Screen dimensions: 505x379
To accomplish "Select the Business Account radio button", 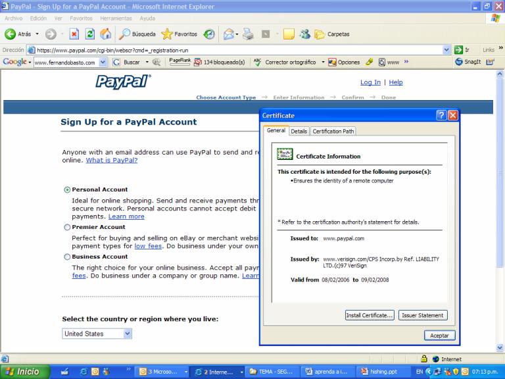I will (x=67, y=257).
